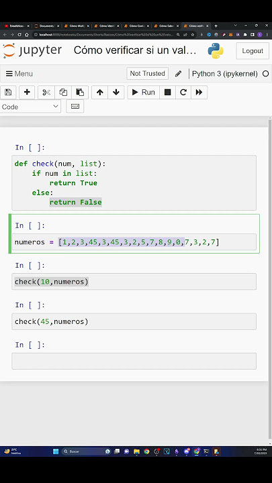Restart the kernel with the circular arrow

coord(183,92)
